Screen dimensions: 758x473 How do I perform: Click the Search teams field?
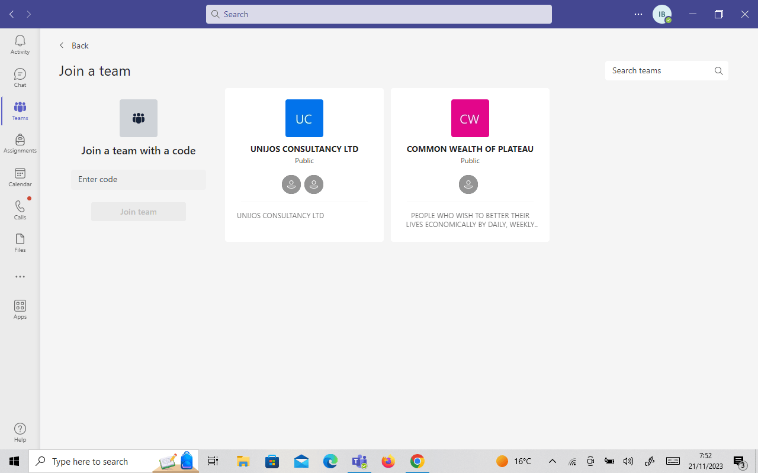[x=667, y=70]
